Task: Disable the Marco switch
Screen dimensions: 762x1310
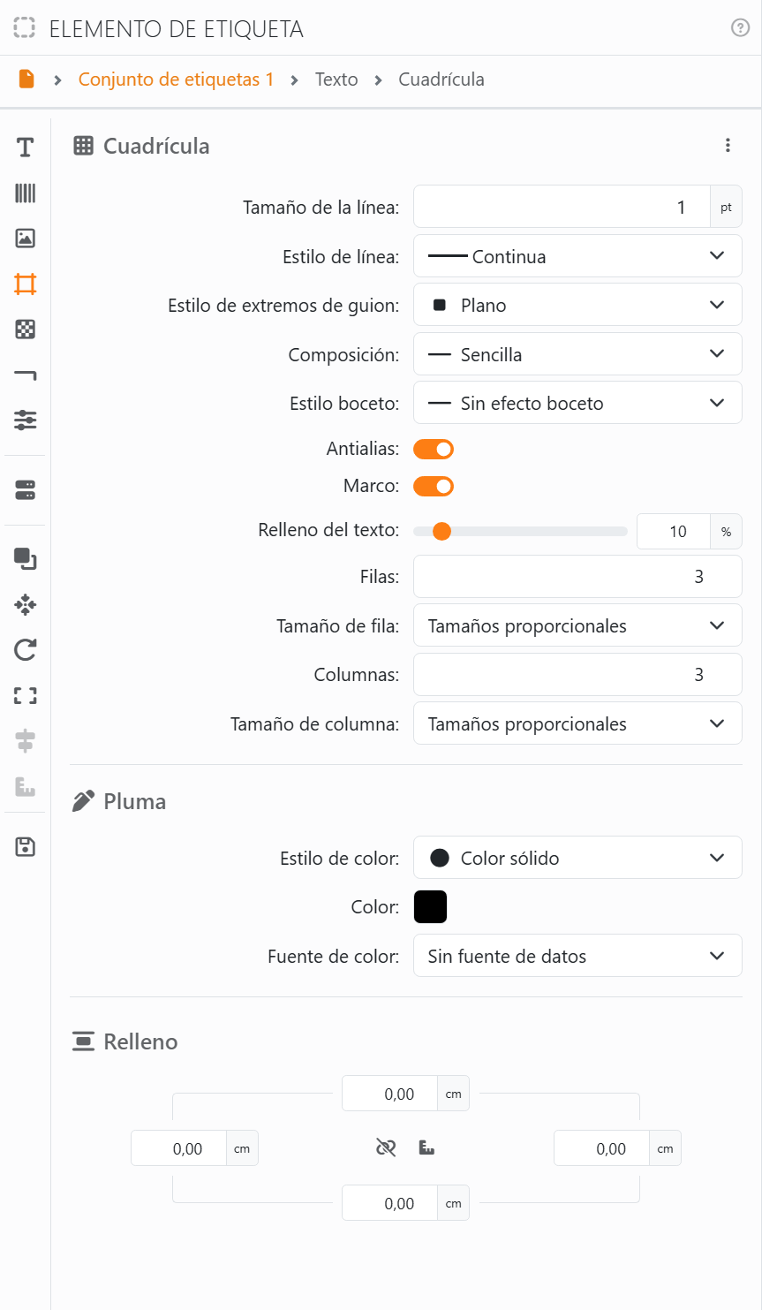Action: click(434, 486)
